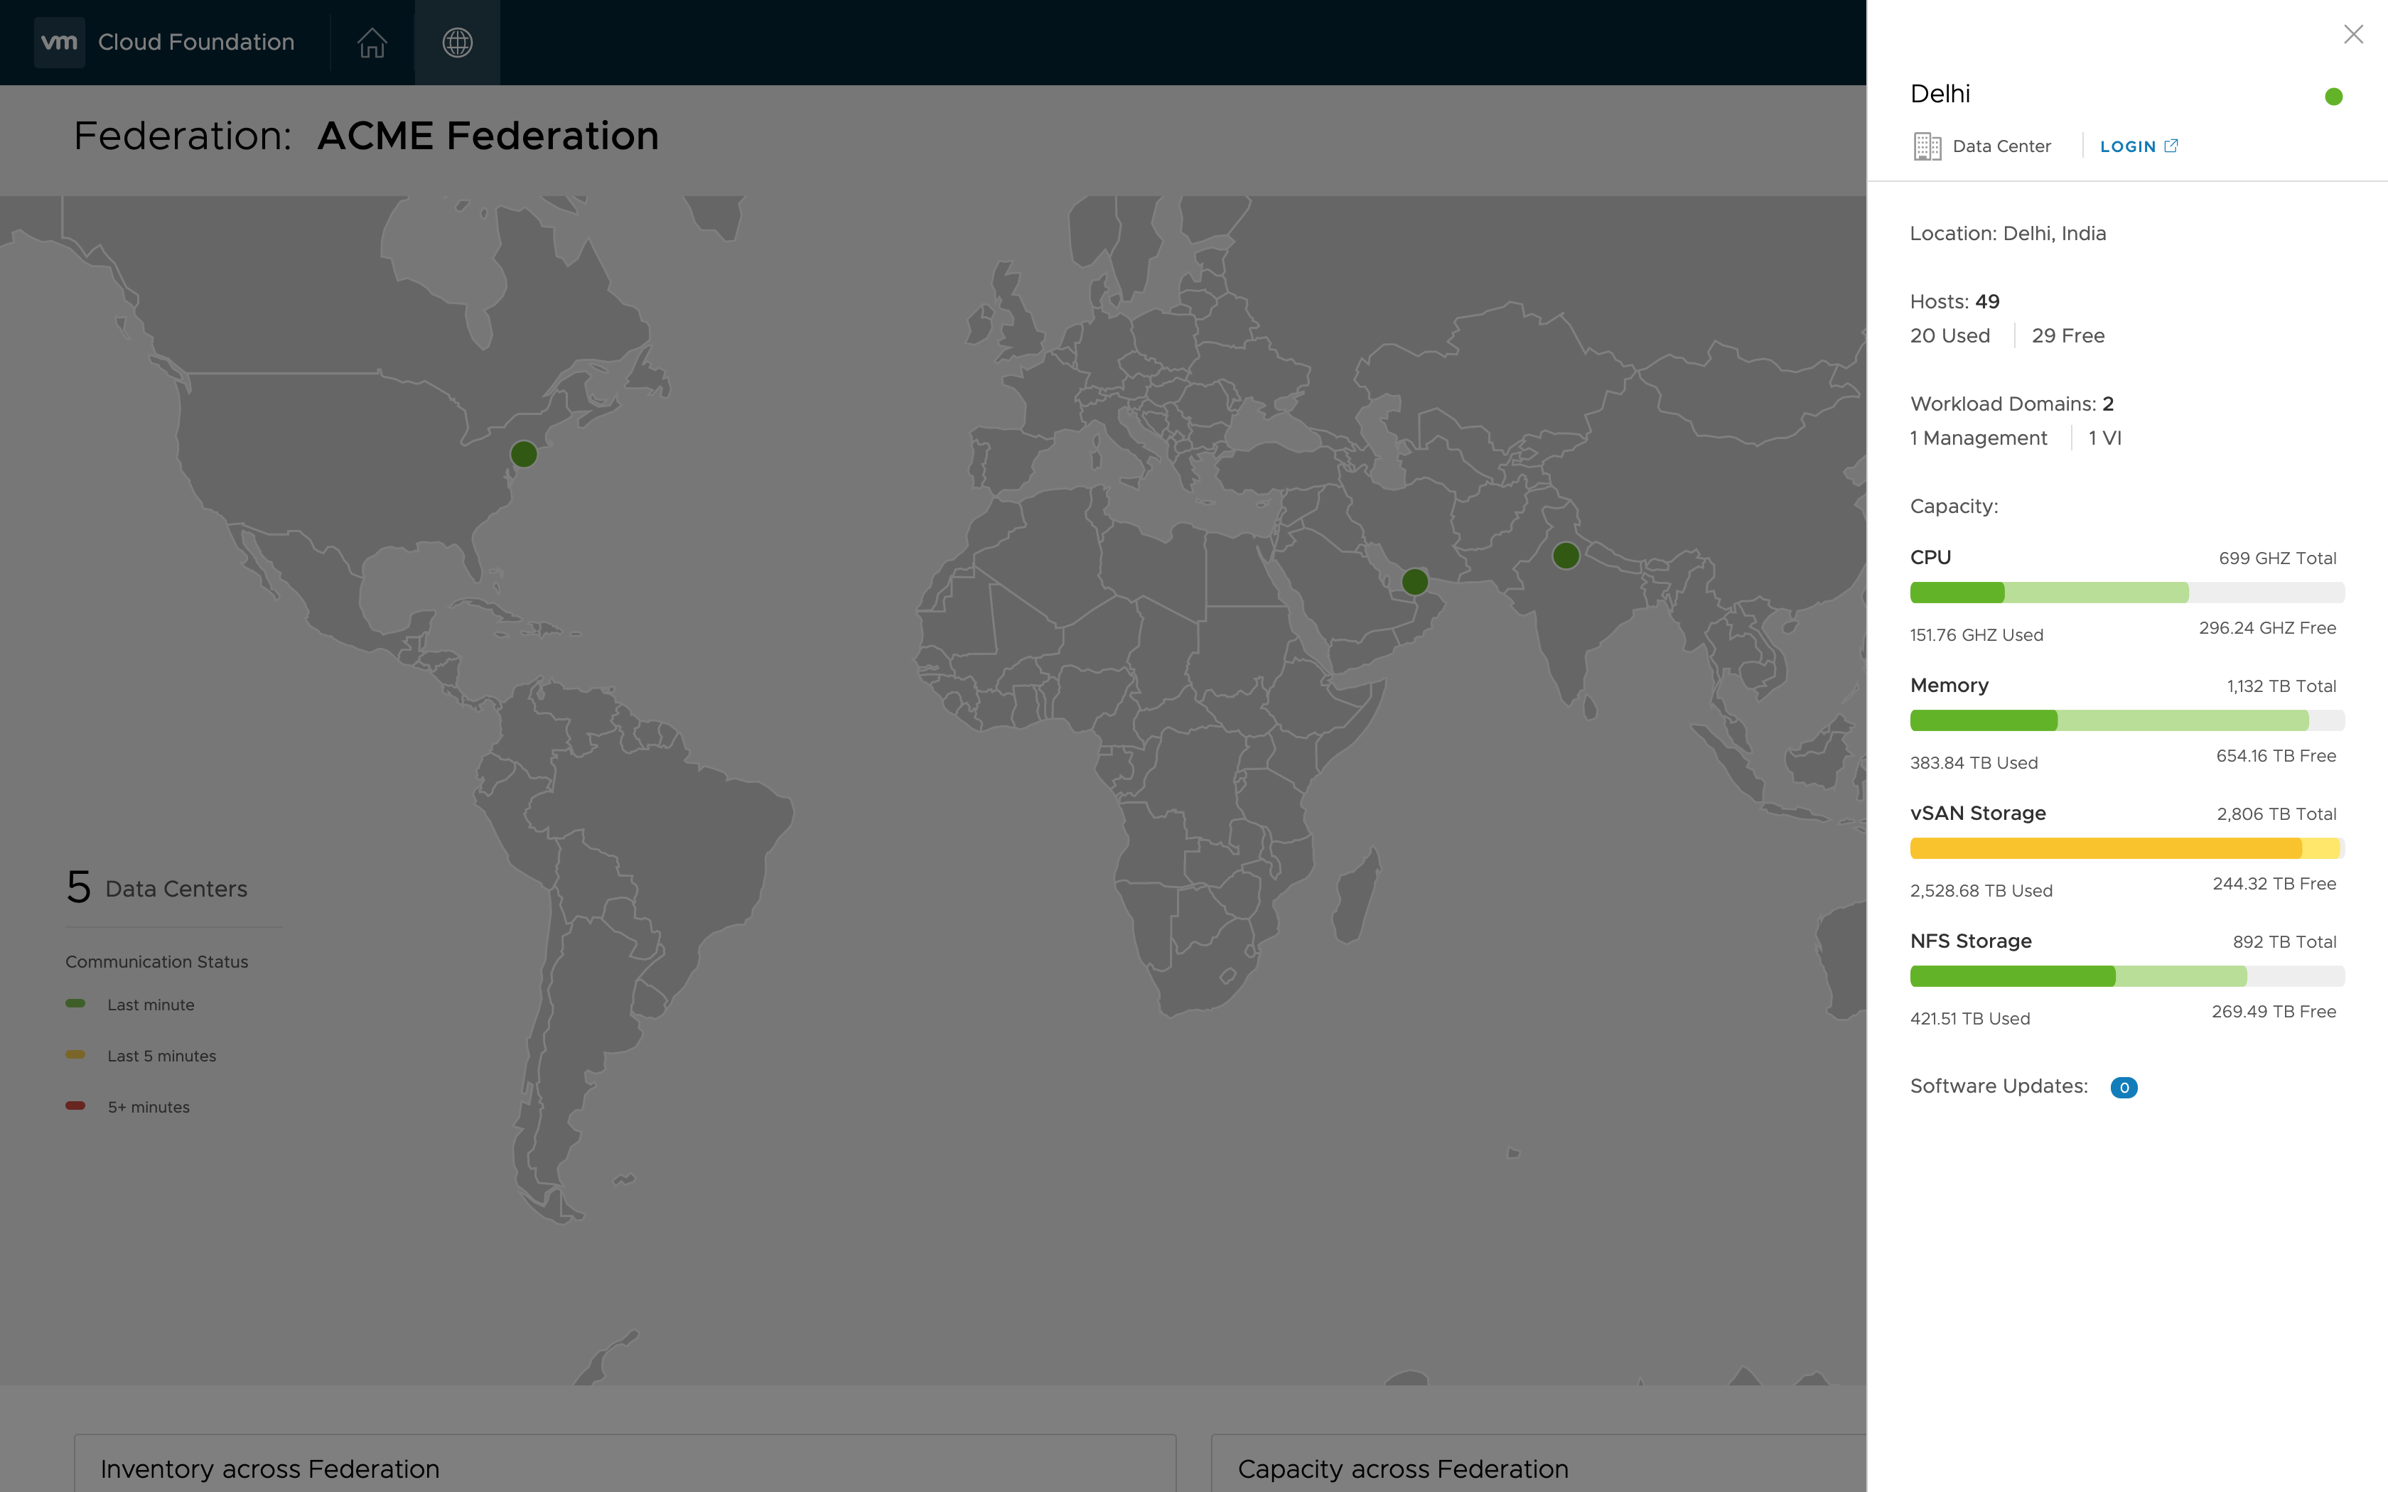The width and height of the screenshot is (2388, 1492).
Task: Click the Cloud Foundation title
Action: point(196,43)
